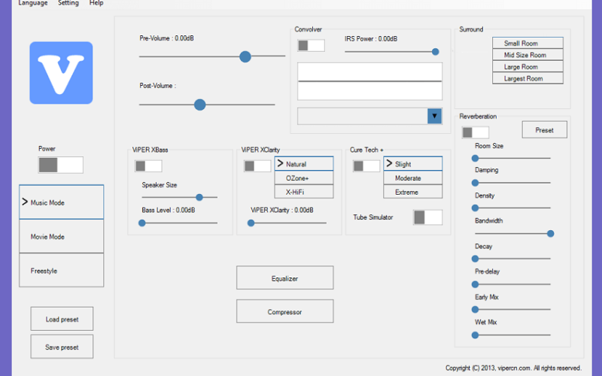Switch to Freestyle mode

[x=62, y=270]
